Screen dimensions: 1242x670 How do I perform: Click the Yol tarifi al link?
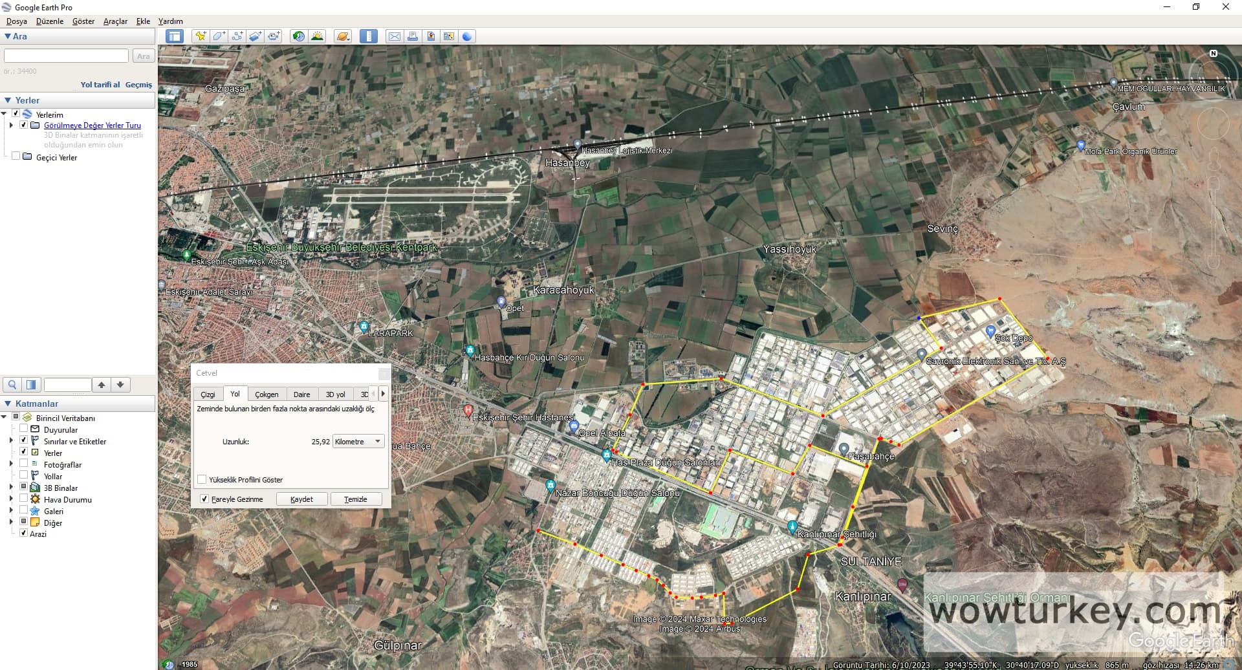[100, 85]
